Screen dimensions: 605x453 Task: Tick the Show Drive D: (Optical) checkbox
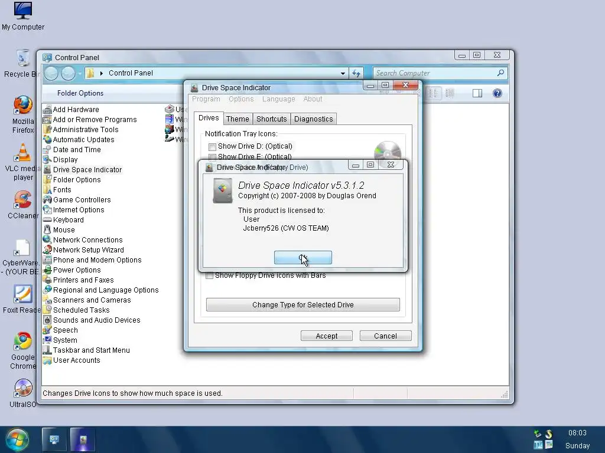212,147
